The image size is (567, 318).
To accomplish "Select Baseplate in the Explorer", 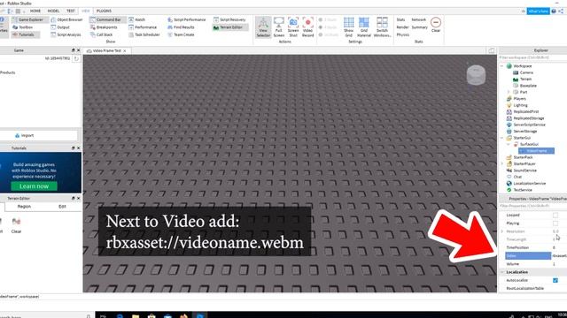I will 528,86.
